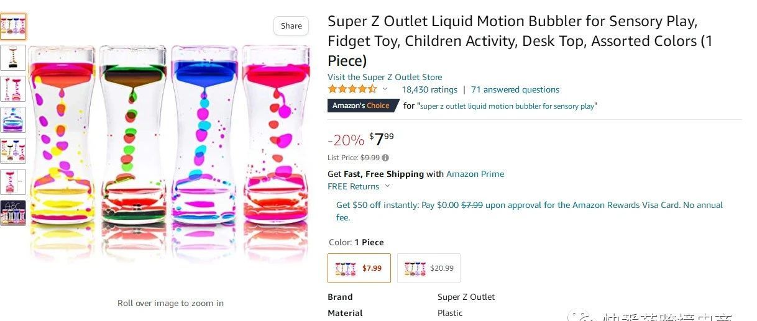Select the first four-bubbler thumbnail

pyautogui.click(x=13, y=26)
